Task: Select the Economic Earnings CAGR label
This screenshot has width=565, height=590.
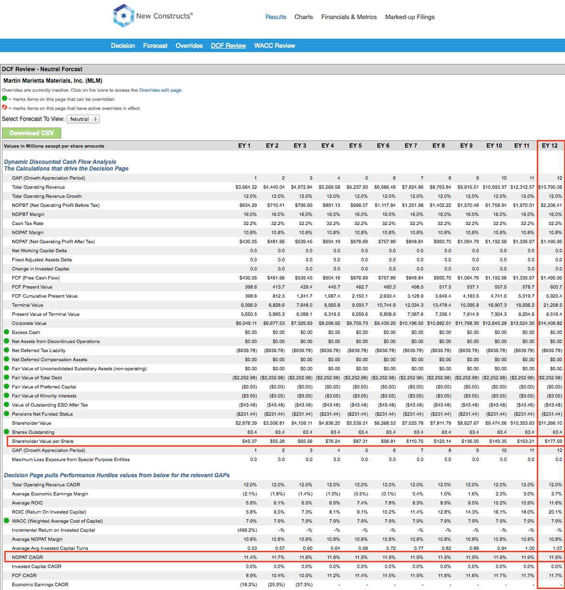Action: [x=40, y=585]
